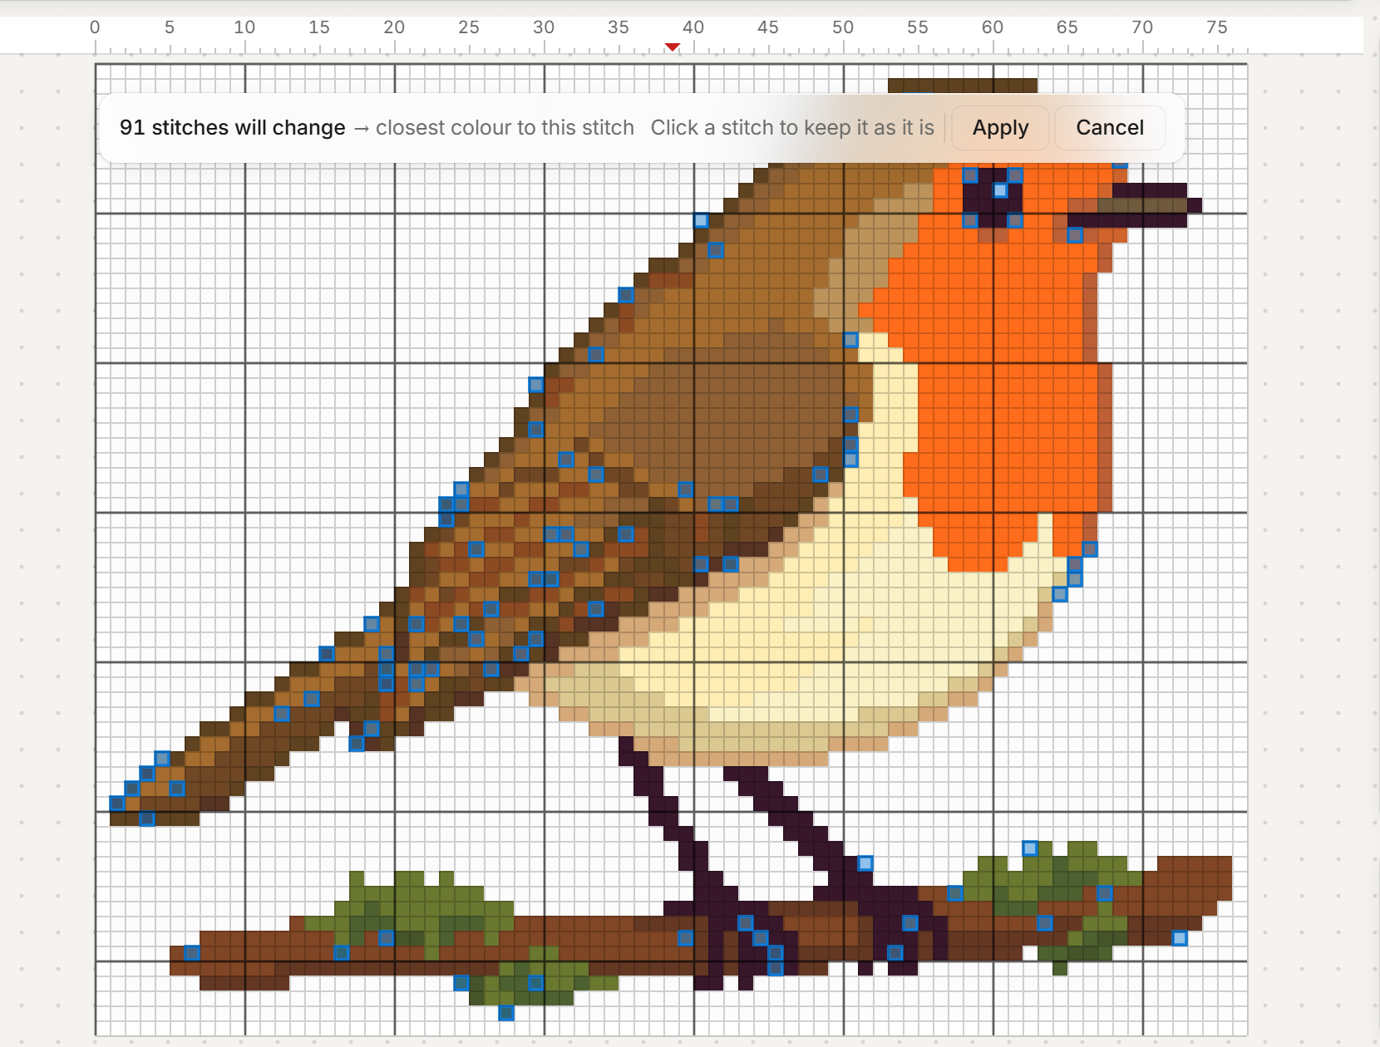Click 'closest colour to this stitch' text
This screenshot has width=1380, height=1047.
click(505, 128)
